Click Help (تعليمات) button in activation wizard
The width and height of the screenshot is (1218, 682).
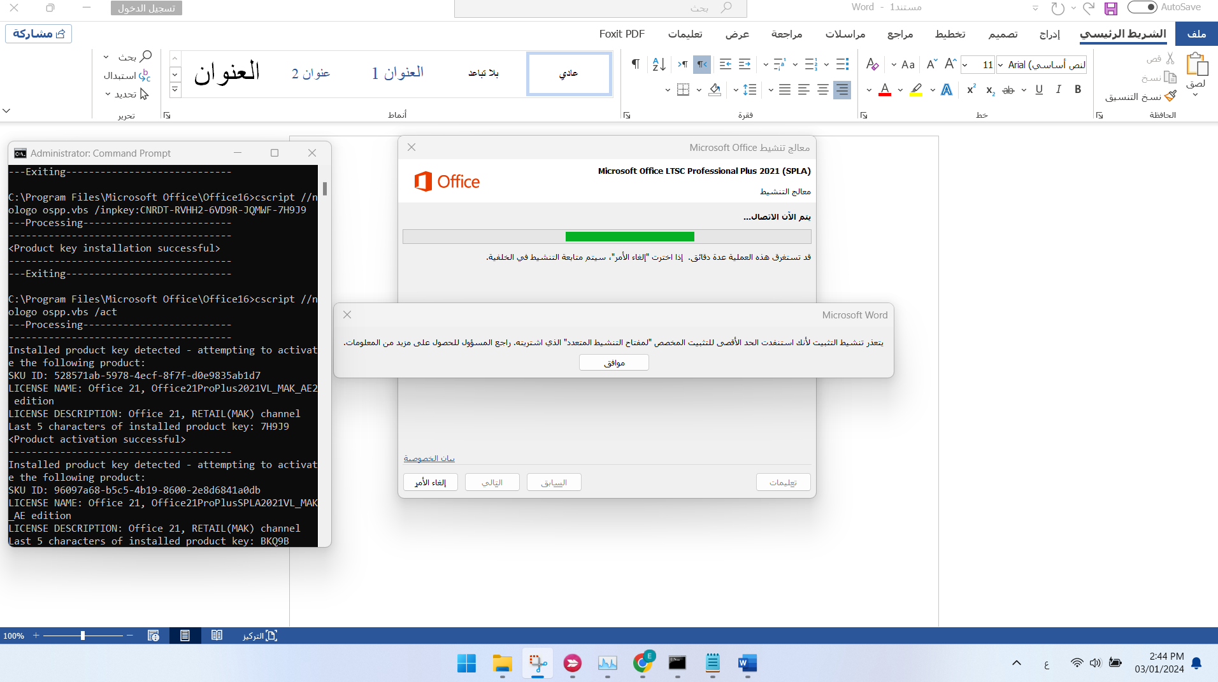784,482
